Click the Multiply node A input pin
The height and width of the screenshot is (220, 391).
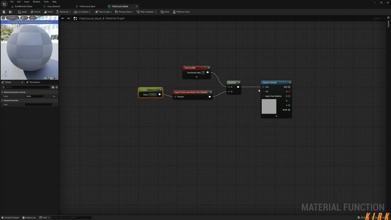229,87
